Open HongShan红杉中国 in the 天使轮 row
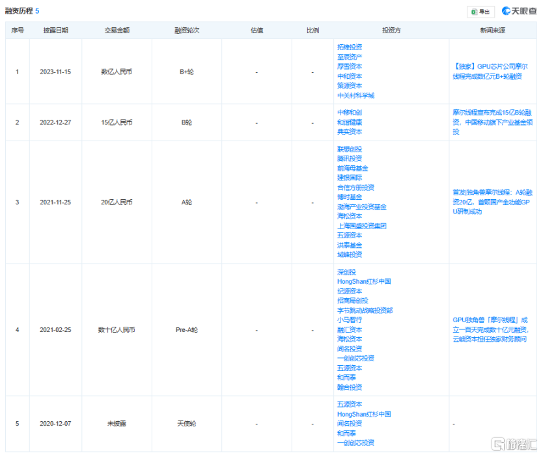541x455 pixels. (x=364, y=414)
